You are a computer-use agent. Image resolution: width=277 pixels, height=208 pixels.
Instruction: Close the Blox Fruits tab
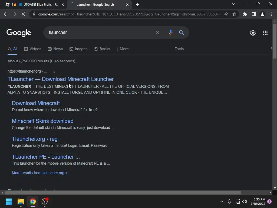pyautogui.click(x=63, y=5)
